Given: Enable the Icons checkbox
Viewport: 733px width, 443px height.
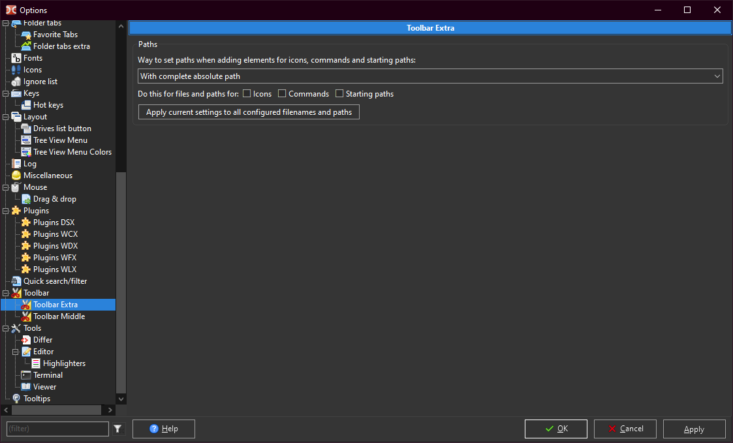Looking at the screenshot, I should [x=247, y=94].
